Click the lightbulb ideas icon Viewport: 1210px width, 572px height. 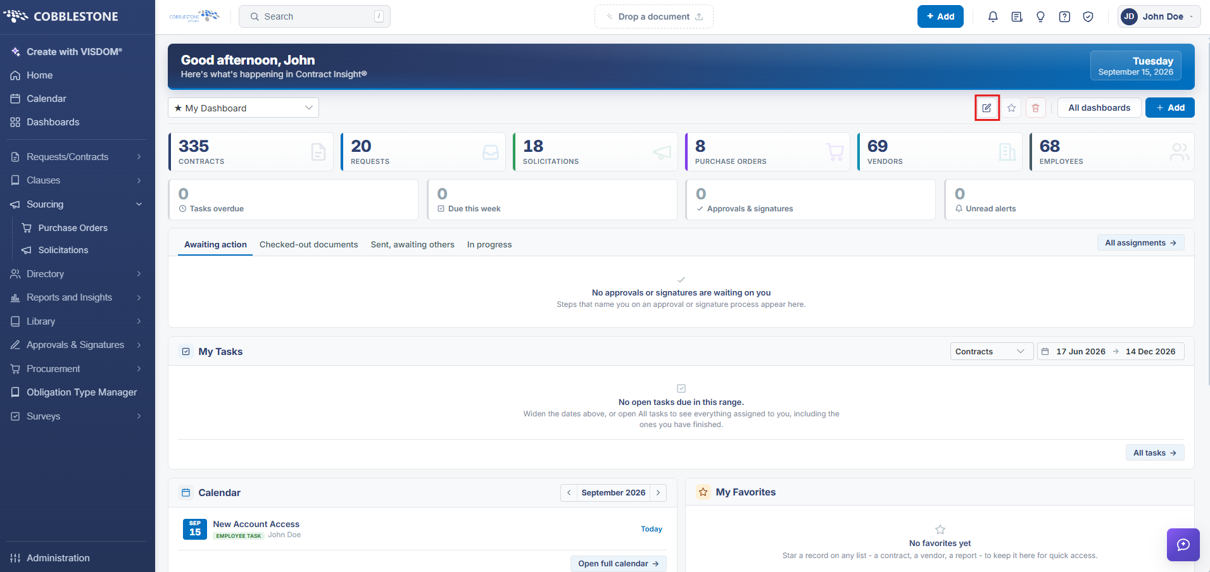coord(1040,16)
